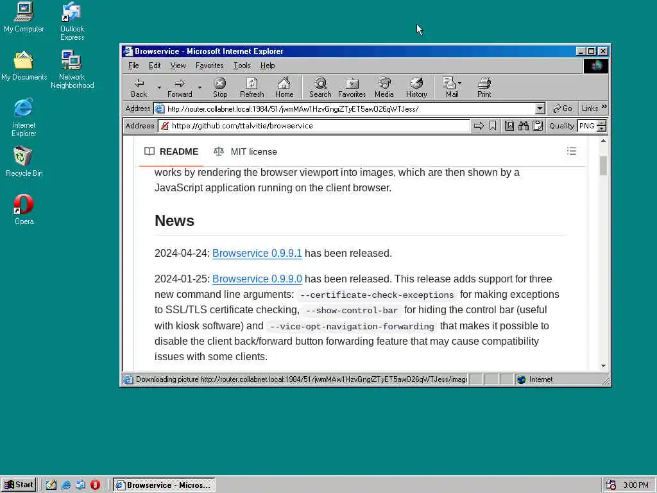Screen dimensions: 657x493
Task: Click the News heading text
Action: pos(175,221)
